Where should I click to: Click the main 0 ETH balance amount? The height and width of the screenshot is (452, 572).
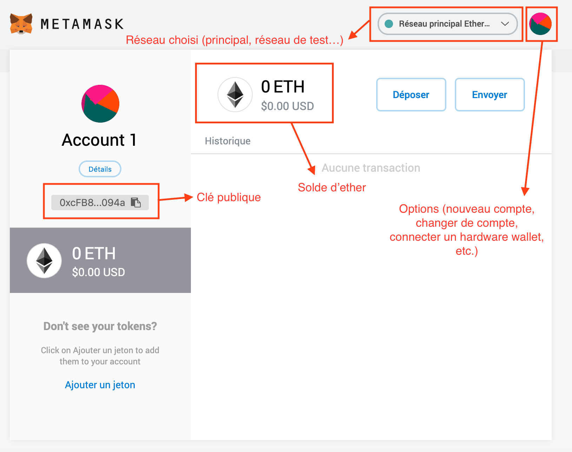[x=283, y=87]
